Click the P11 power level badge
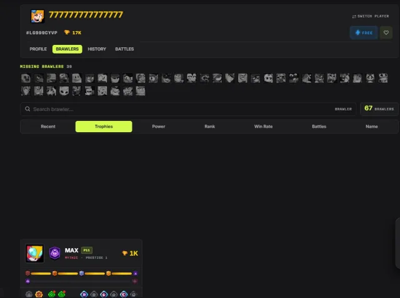Viewport: 400px width, 298px height. click(87, 250)
